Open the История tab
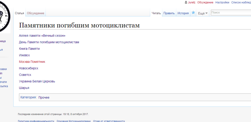 coord(183,13)
